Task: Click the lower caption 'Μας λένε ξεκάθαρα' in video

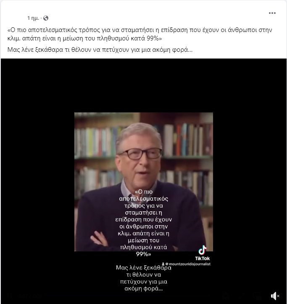Action: click(x=144, y=278)
